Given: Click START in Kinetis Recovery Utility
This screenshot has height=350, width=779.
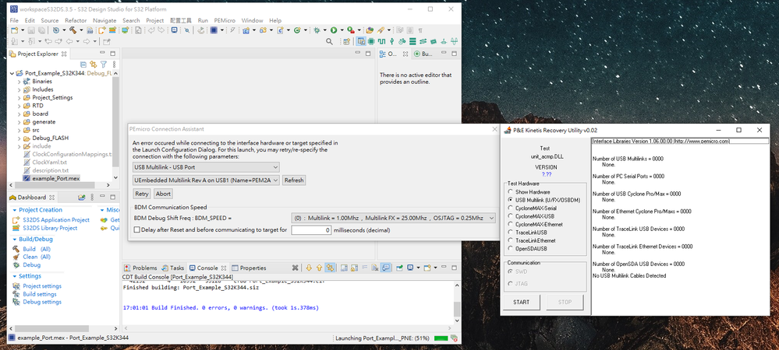Looking at the screenshot, I should (521, 302).
